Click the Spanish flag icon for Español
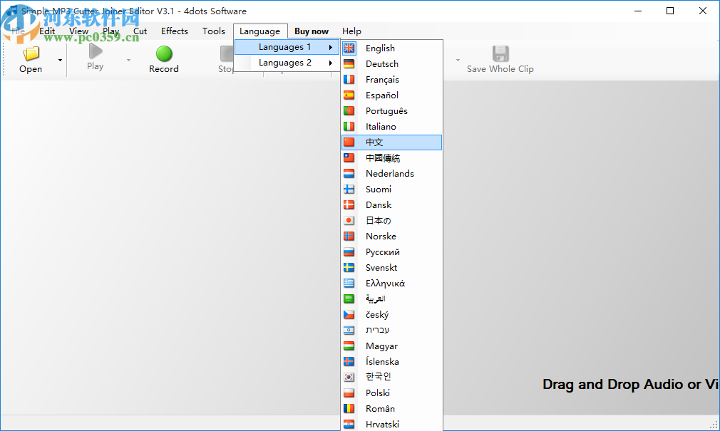Image resolution: width=720 pixels, height=431 pixels. 349,95
